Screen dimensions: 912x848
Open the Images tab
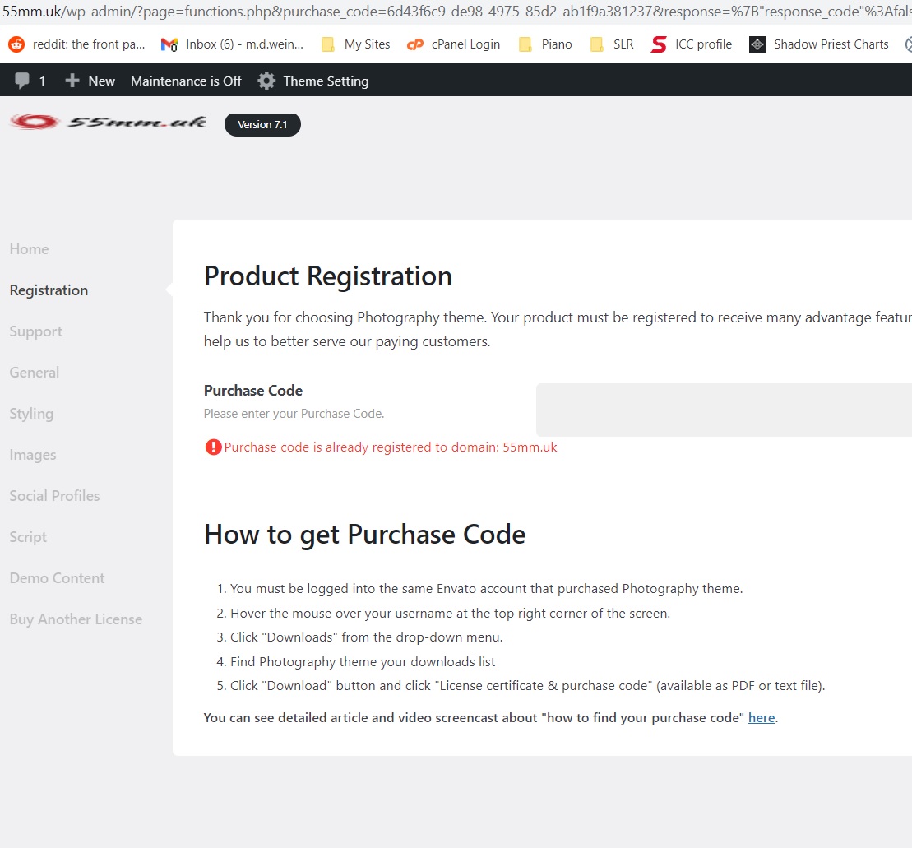click(33, 455)
